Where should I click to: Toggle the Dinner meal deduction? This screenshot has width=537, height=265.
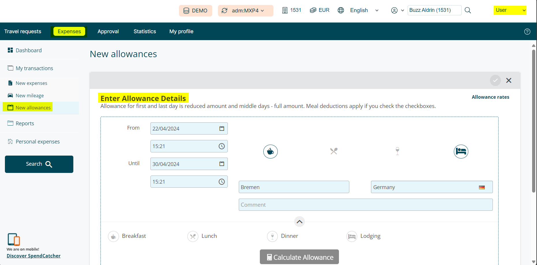point(272,236)
